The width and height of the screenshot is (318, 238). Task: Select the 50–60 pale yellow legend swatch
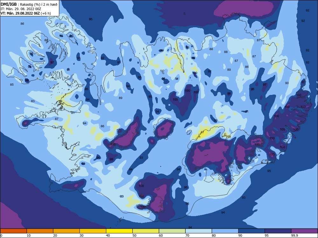(x=146, y=231)
